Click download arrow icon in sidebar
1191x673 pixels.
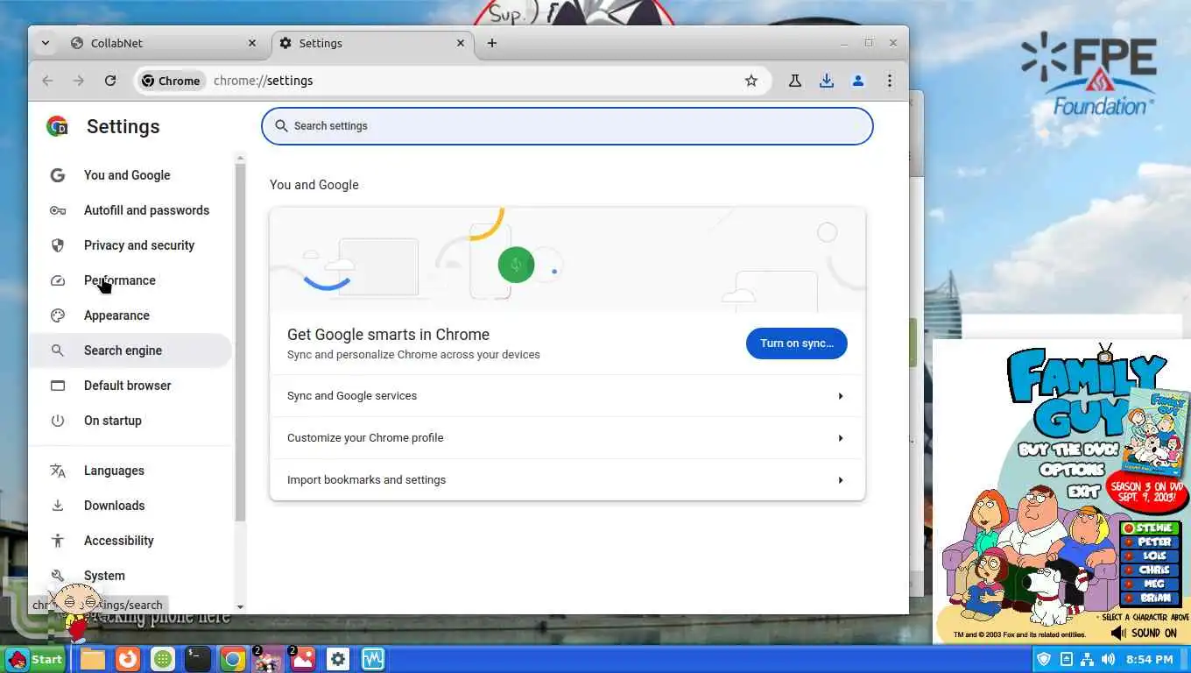point(58,506)
